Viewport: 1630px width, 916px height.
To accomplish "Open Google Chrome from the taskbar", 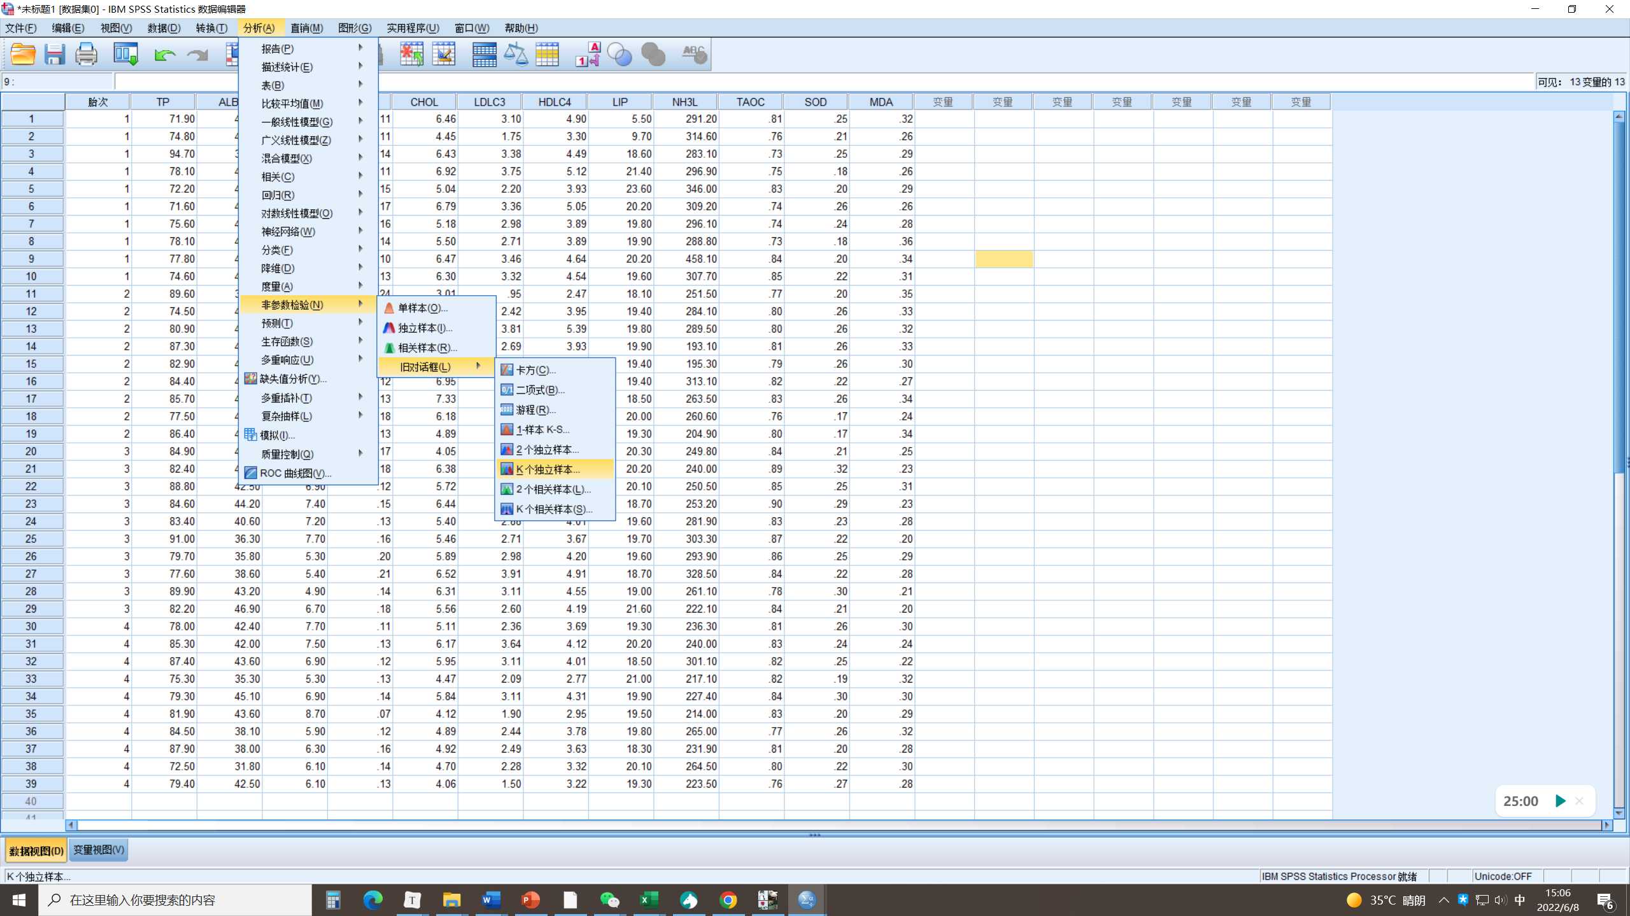I will 728,900.
